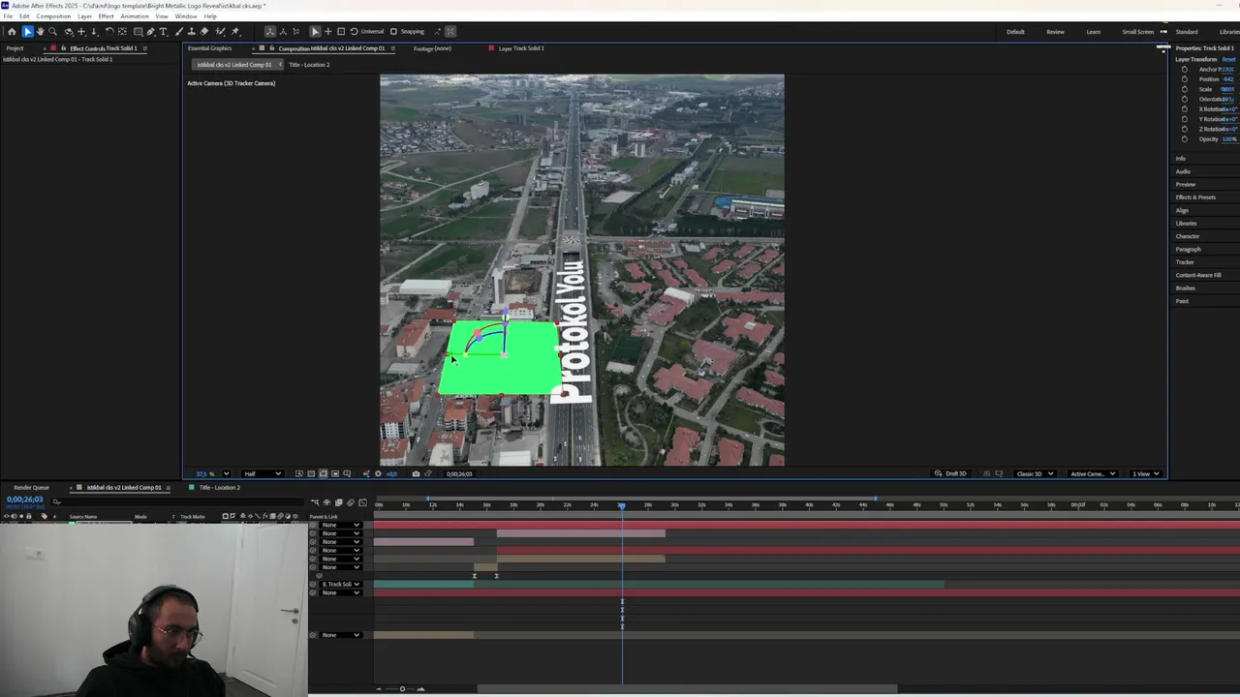
Task: Open the Effect menu
Action: click(106, 16)
